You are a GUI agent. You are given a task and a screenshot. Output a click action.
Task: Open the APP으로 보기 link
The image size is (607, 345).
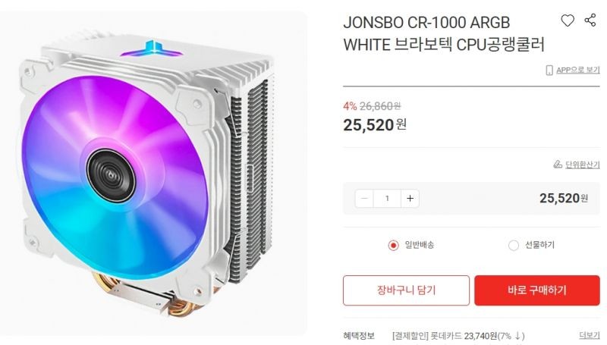[x=578, y=70]
